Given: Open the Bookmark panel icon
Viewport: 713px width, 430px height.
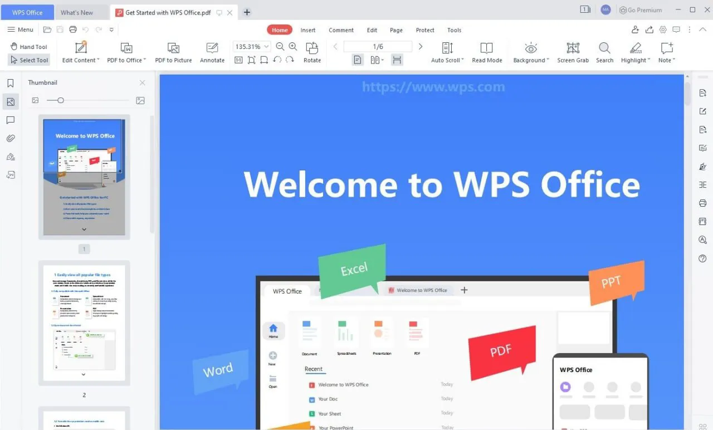Looking at the screenshot, I should click(10, 82).
